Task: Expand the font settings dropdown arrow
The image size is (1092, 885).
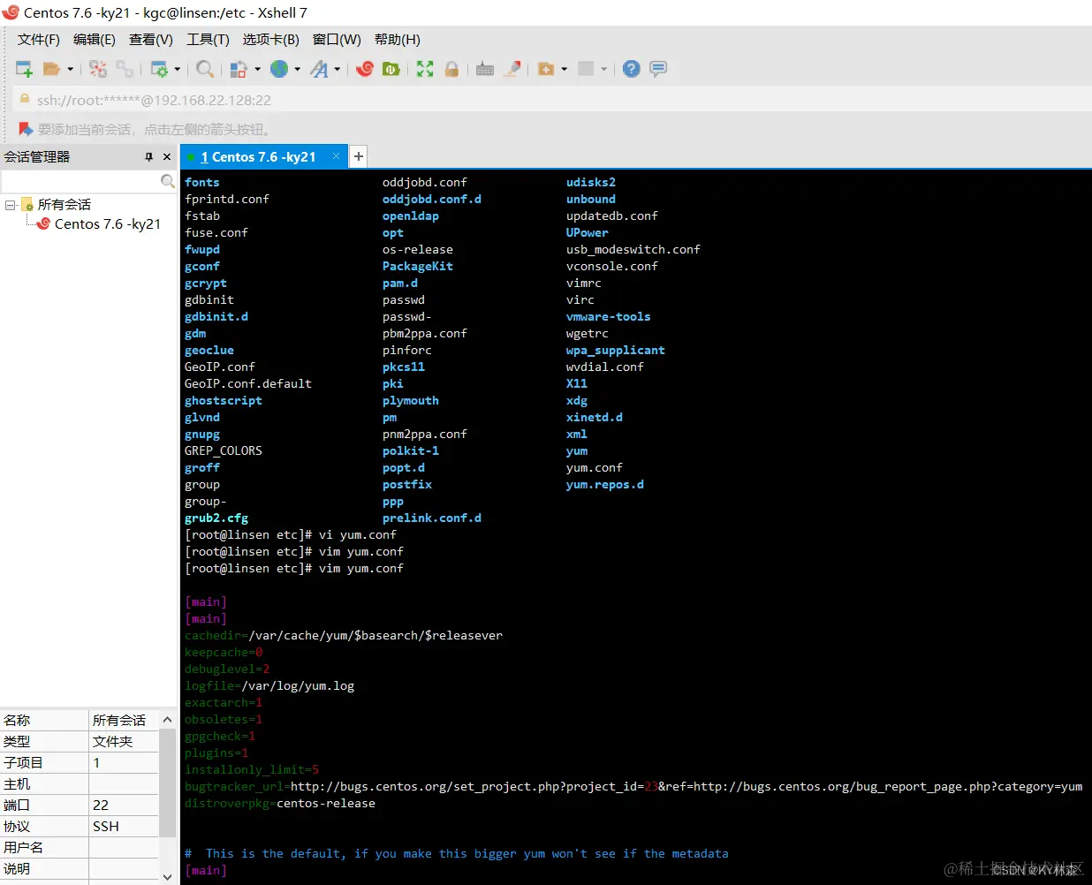Action: click(337, 69)
